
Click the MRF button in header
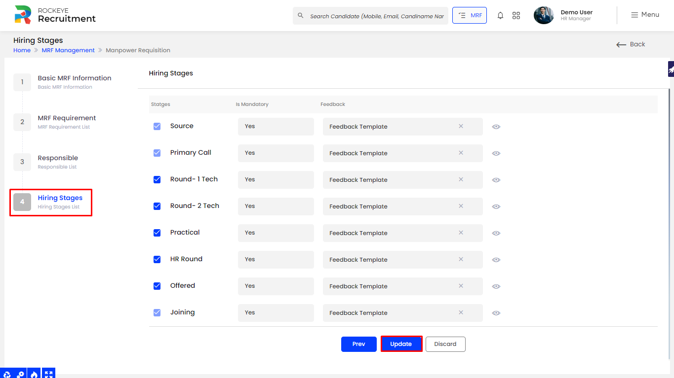tap(470, 15)
